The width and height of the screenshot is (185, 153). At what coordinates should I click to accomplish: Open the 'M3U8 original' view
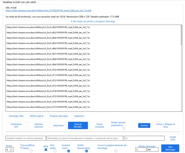click(36, 116)
